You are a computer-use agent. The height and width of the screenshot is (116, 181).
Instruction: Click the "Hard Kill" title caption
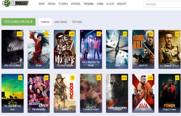tap(143, 65)
